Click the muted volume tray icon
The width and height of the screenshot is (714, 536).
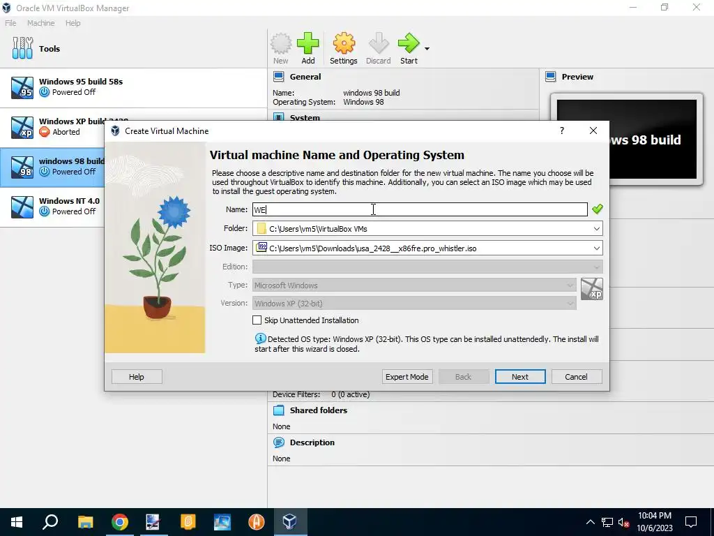(624, 522)
